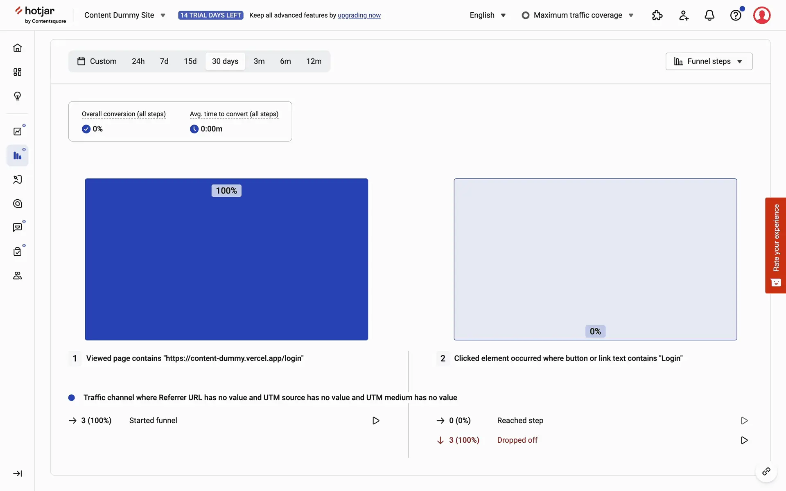Viewport: 786px width, 491px height.
Task: Play recordings for Dropped off users
Action: click(x=744, y=440)
